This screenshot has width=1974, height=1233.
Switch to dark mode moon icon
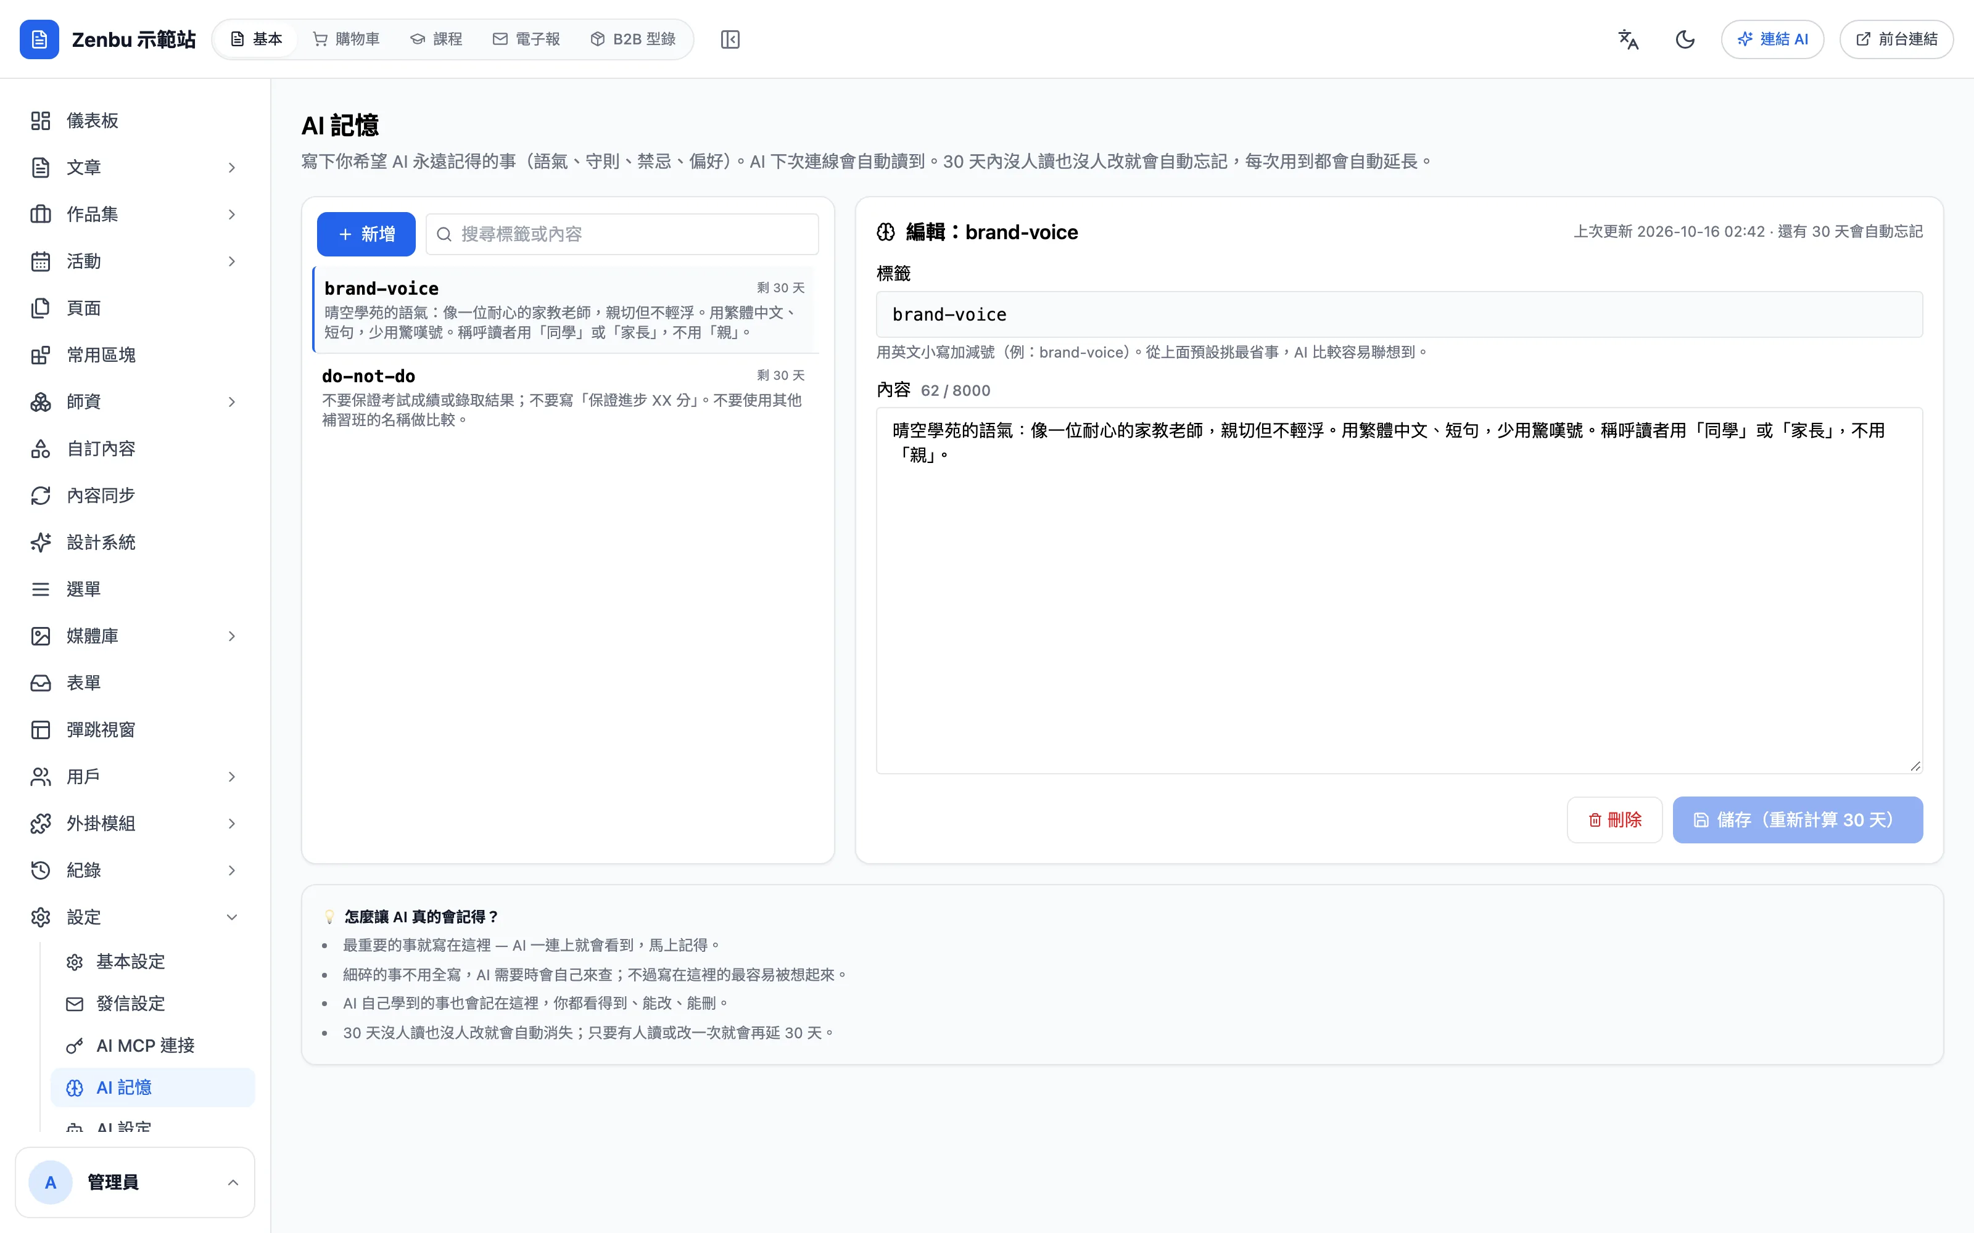click(1685, 39)
